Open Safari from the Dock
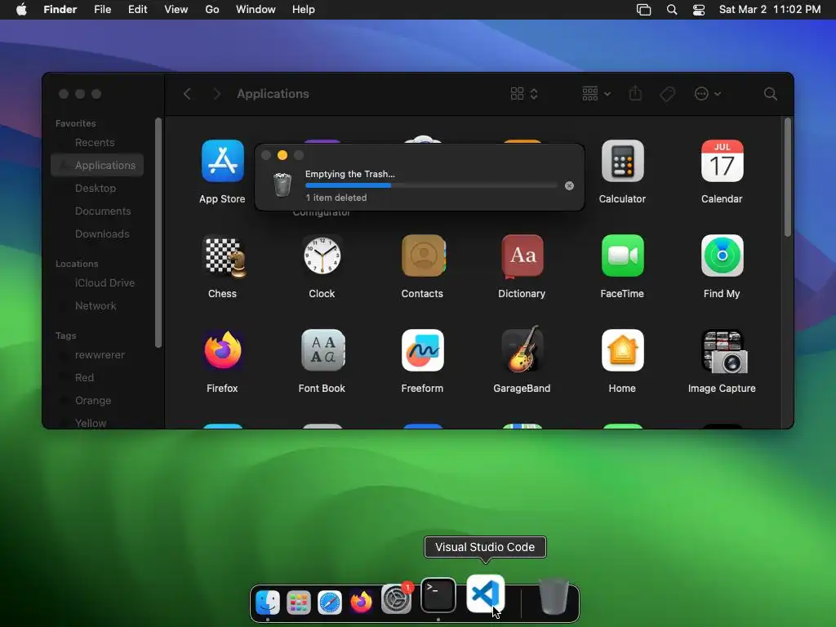The image size is (836, 627). tap(330, 603)
